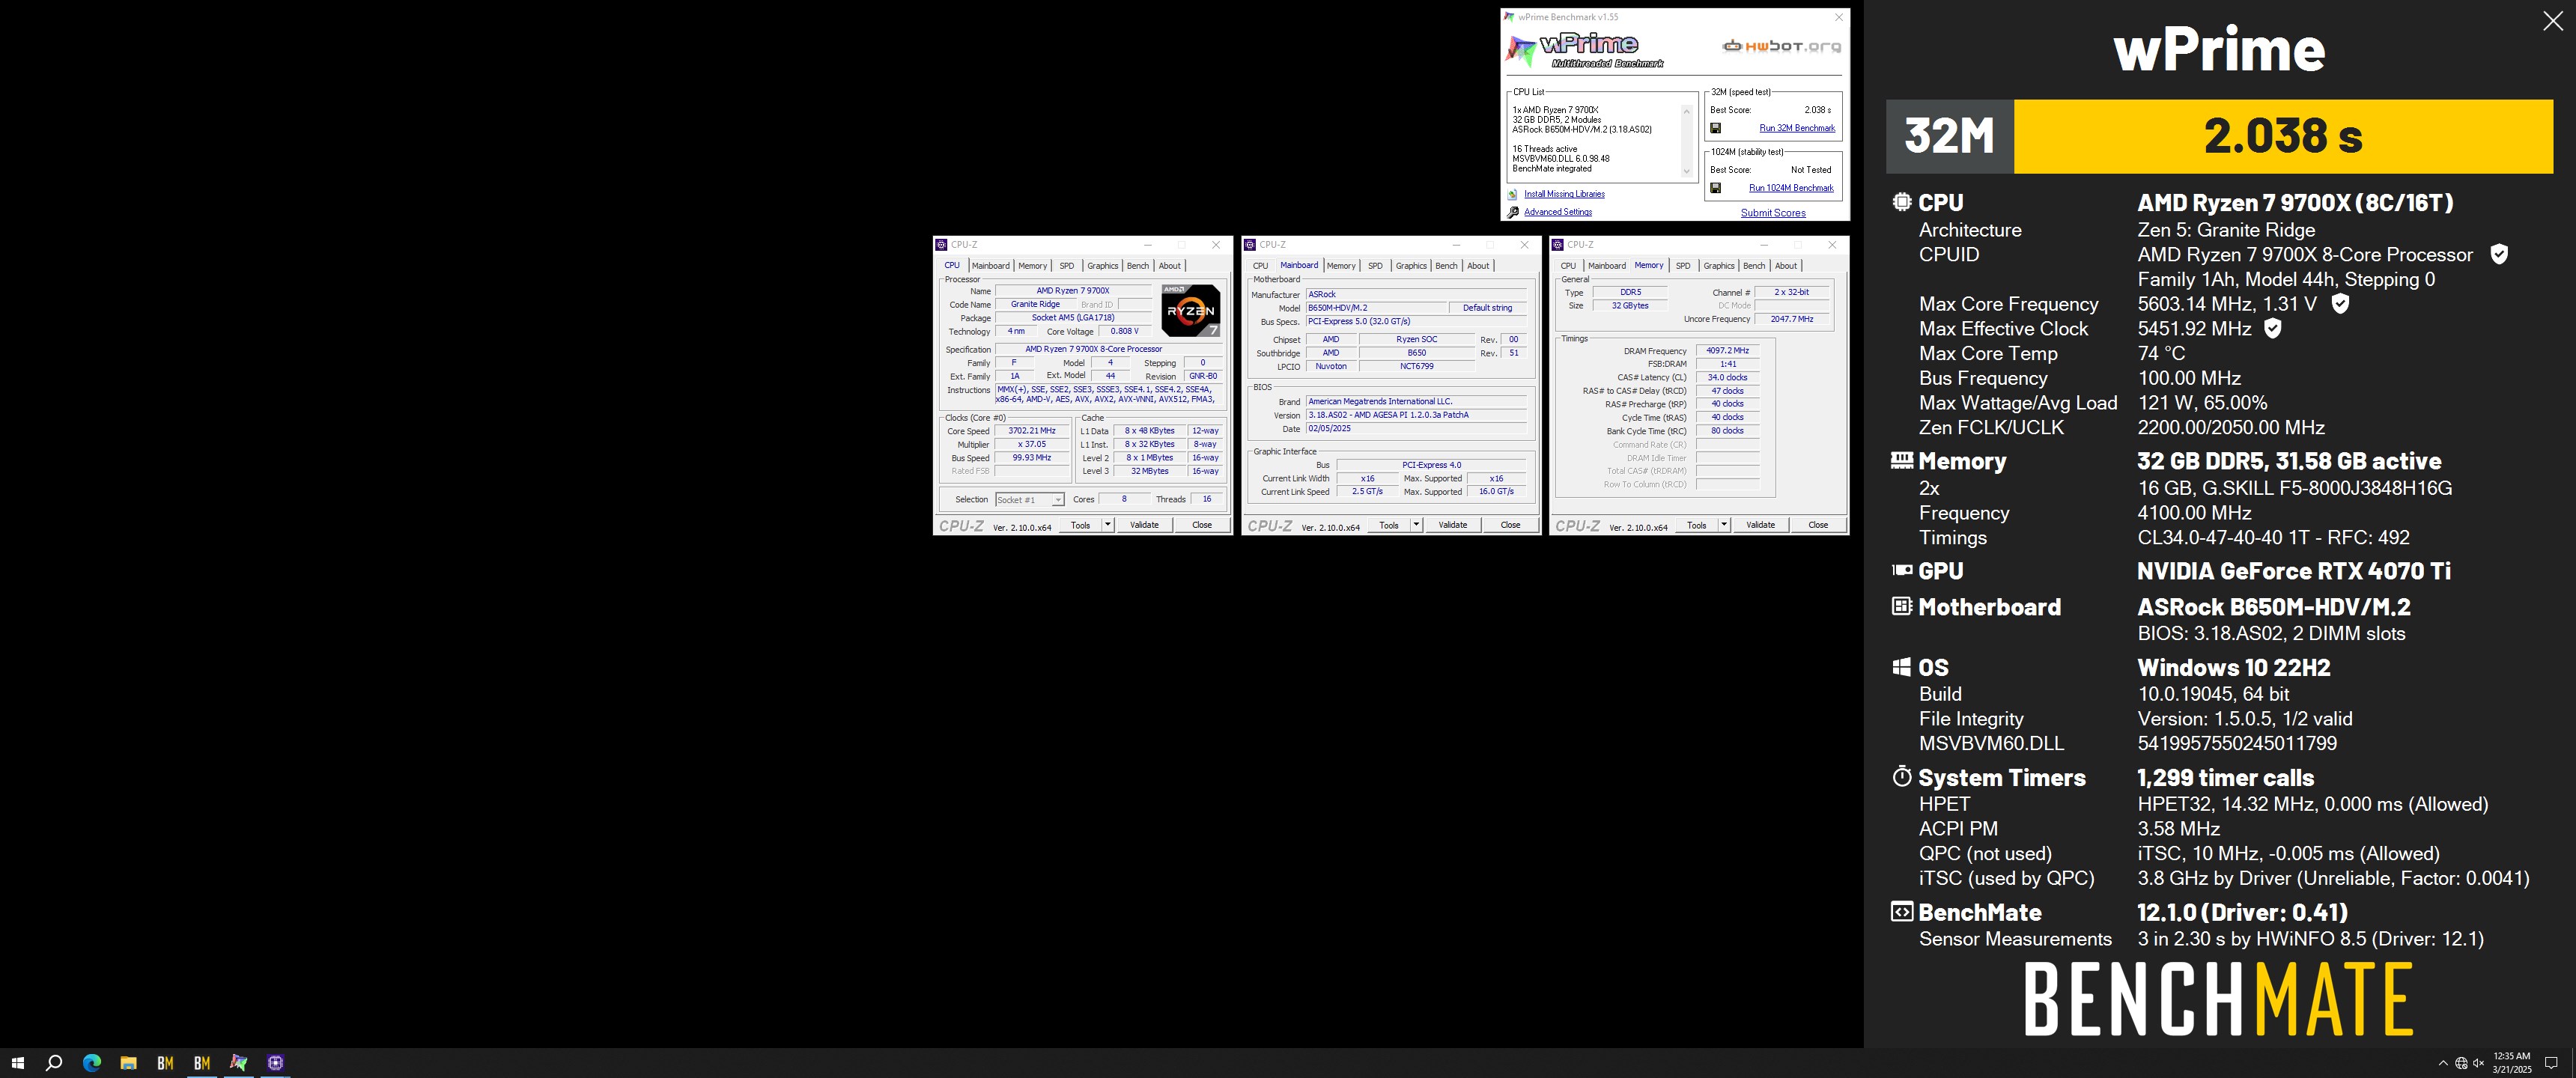Open the network icon in the system tray
Viewport: 2576px width, 1078px height.
(2461, 1063)
